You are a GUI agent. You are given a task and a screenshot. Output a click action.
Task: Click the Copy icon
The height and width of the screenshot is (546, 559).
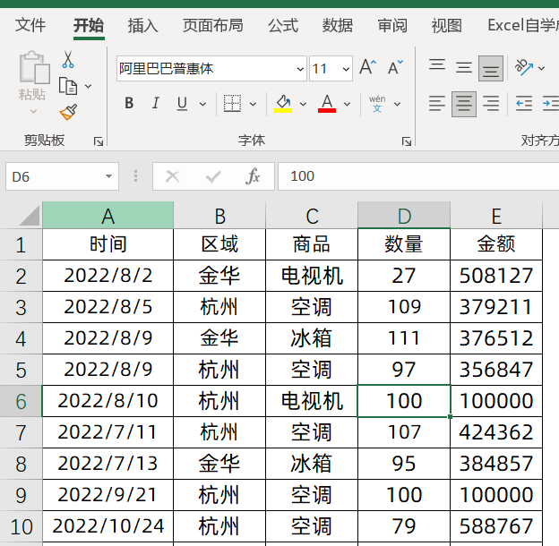pos(68,86)
